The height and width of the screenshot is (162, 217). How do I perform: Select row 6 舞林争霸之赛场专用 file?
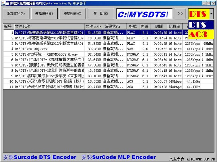(49, 60)
